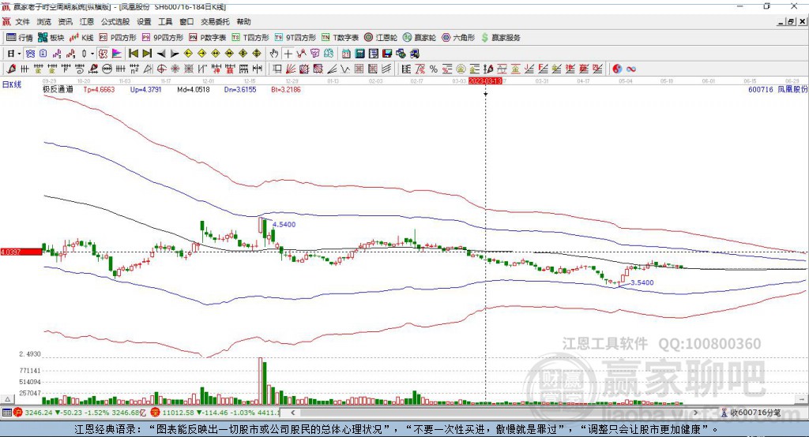Select the spiral drawing tool
Viewport: 809px width, 437px height.
click(80, 69)
